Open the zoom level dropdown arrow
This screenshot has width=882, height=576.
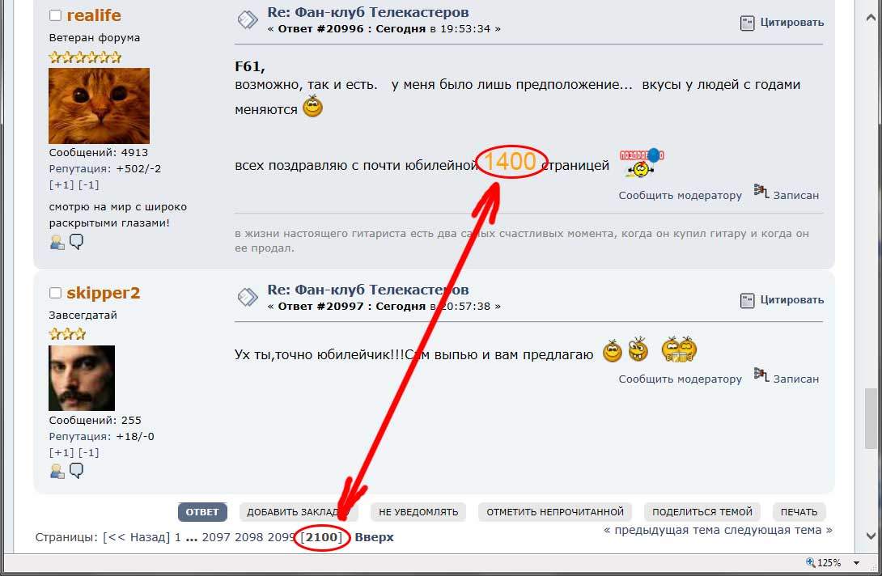857,563
